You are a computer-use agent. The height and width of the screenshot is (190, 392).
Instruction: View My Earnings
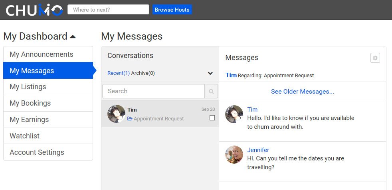pos(48,120)
